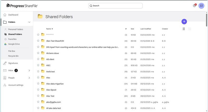Open the Dashboard home icon

[x=5, y=15]
